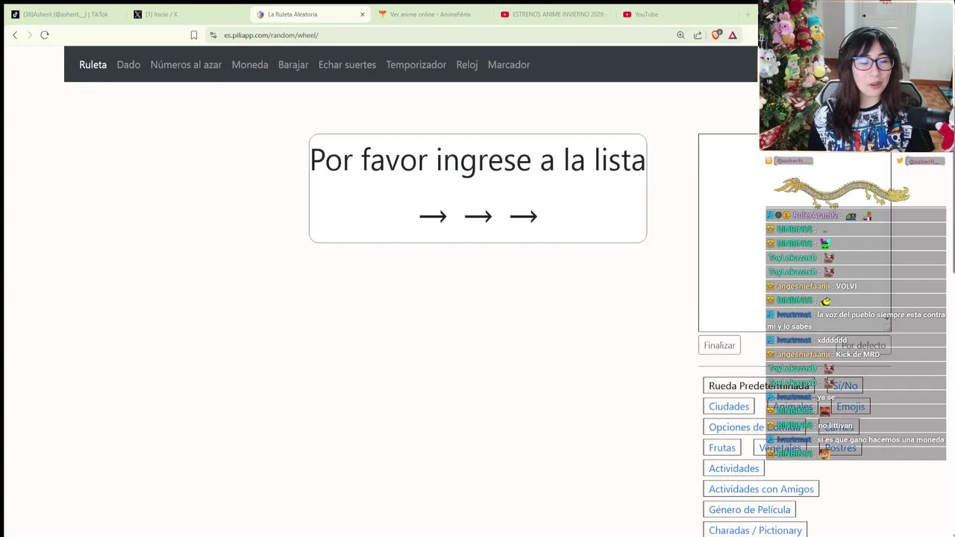The height and width of the screenshot is (537, 955).
Task: Open the Marcador page in site navbar
Action: [x=509, y=65]
